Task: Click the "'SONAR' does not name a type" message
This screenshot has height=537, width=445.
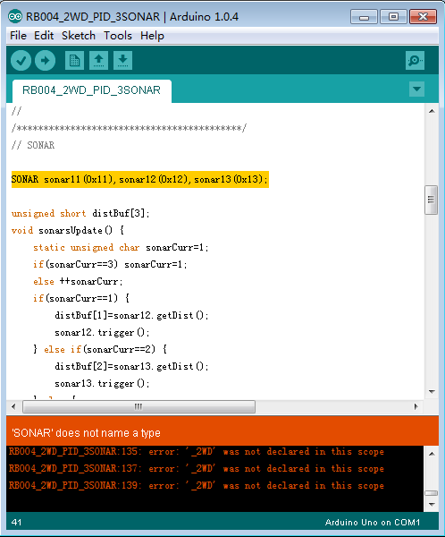Action: (x=86, y=433)
